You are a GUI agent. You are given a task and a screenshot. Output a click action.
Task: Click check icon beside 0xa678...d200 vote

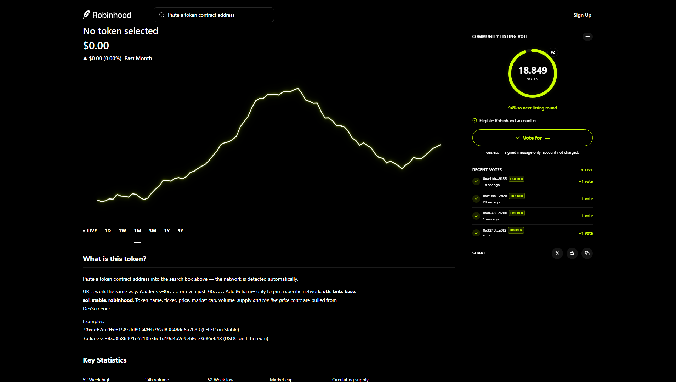coord(476,216)
